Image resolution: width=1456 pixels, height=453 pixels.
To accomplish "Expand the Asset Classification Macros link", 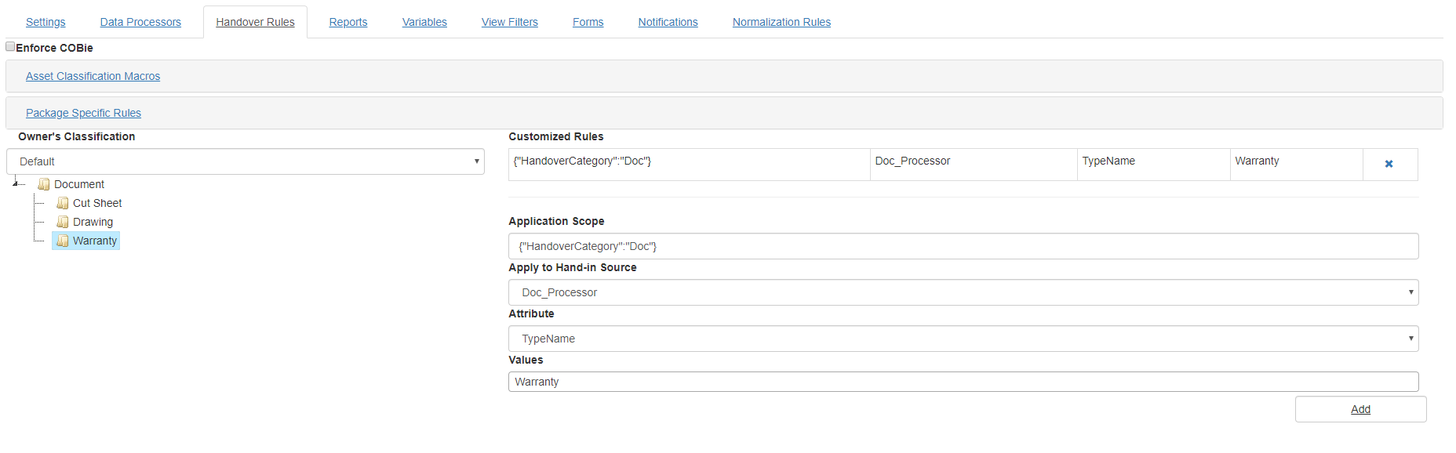I will tap(93, 76).
